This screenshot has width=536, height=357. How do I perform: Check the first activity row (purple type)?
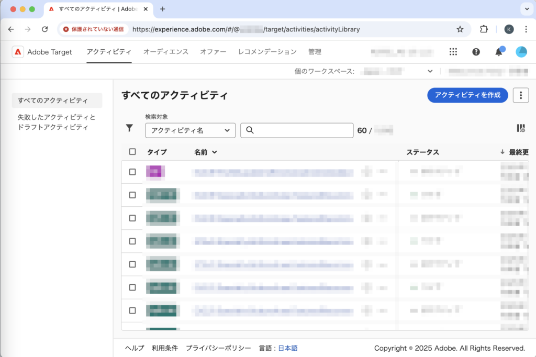click(x=132, y=172)
